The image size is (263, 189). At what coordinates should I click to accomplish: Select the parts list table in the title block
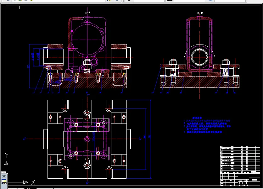(x=240, y=160)
